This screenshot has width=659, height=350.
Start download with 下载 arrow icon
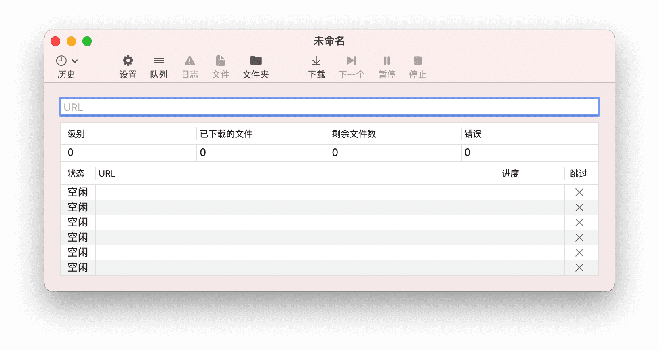(x=316, y=61)
